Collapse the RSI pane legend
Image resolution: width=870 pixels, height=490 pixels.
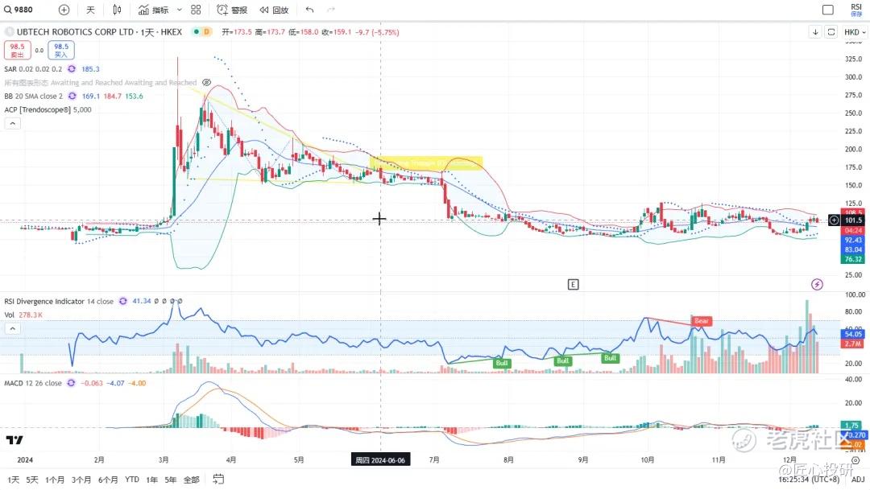click(x=12, y=329)
